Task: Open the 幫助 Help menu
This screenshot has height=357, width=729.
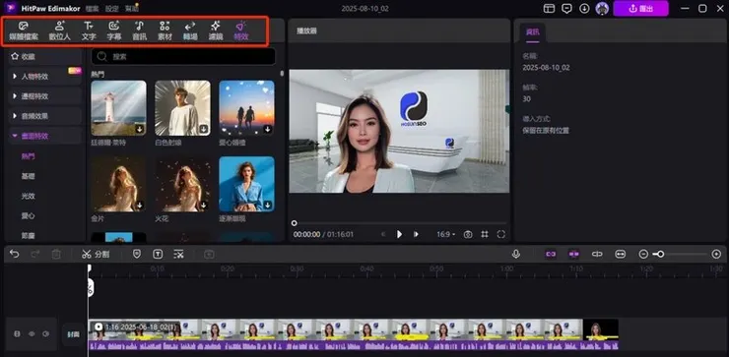Action: 132,9
